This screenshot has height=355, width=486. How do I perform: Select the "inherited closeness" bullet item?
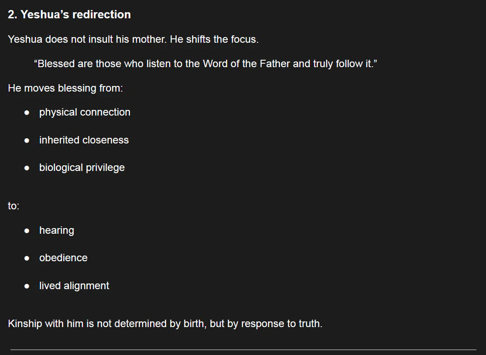point(84,140)
